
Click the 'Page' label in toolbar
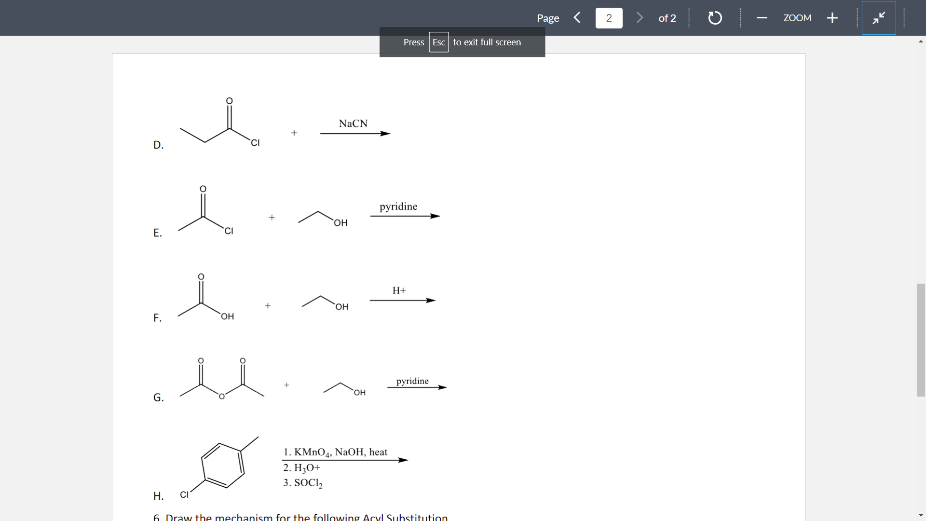[548, 18]
